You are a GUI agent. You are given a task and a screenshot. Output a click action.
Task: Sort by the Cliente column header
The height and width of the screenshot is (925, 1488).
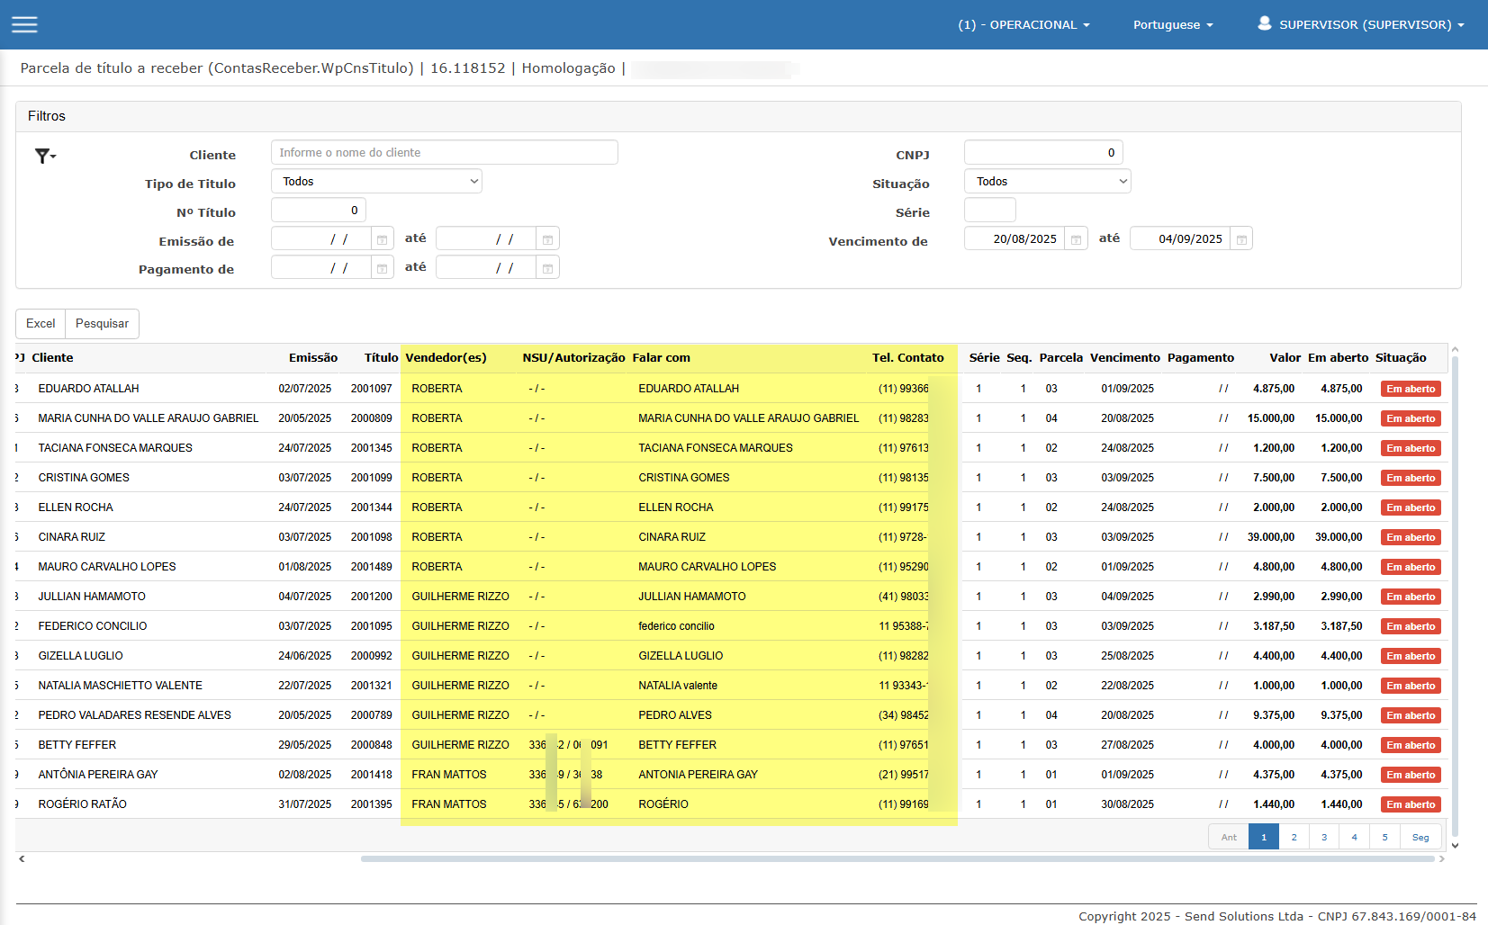pyautogui.click(x=52, y=358)
